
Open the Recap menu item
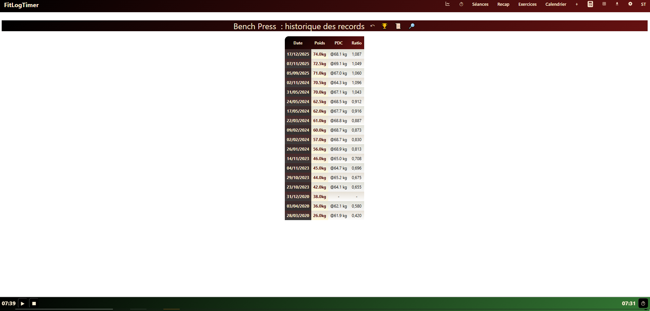coord(503,4)
